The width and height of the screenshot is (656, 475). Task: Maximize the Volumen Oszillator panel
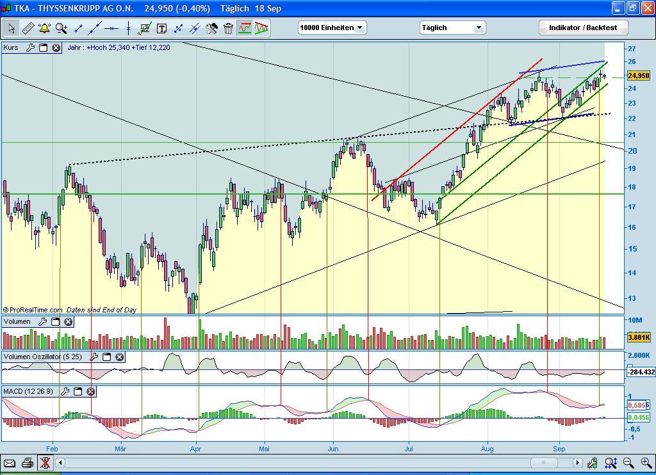(107, 357)
